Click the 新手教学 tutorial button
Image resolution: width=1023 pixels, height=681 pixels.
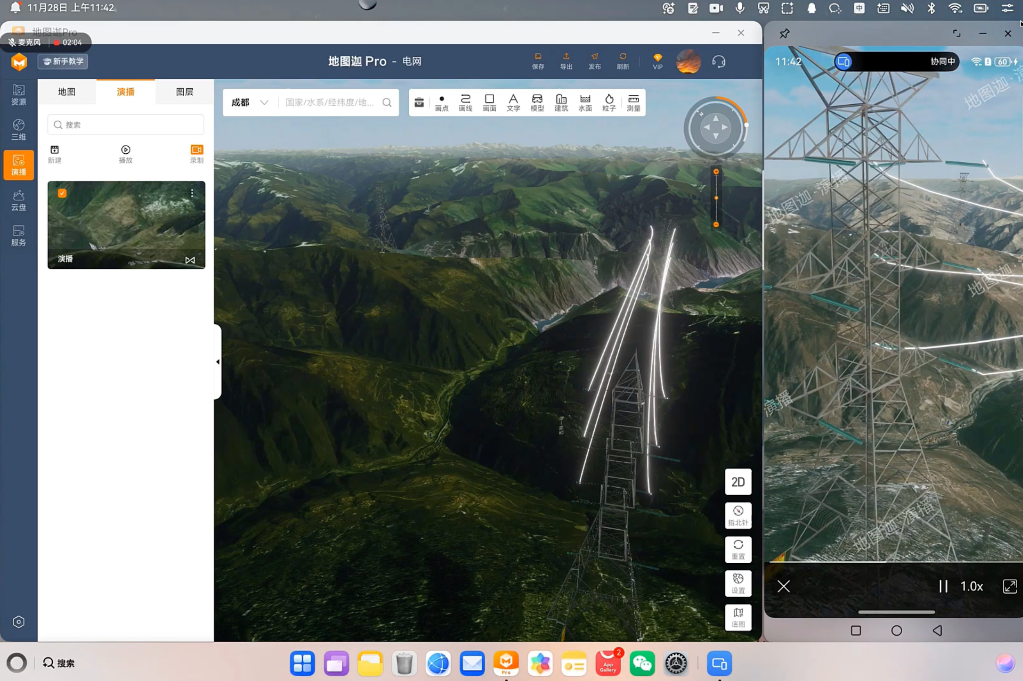[x=63, y=61]
